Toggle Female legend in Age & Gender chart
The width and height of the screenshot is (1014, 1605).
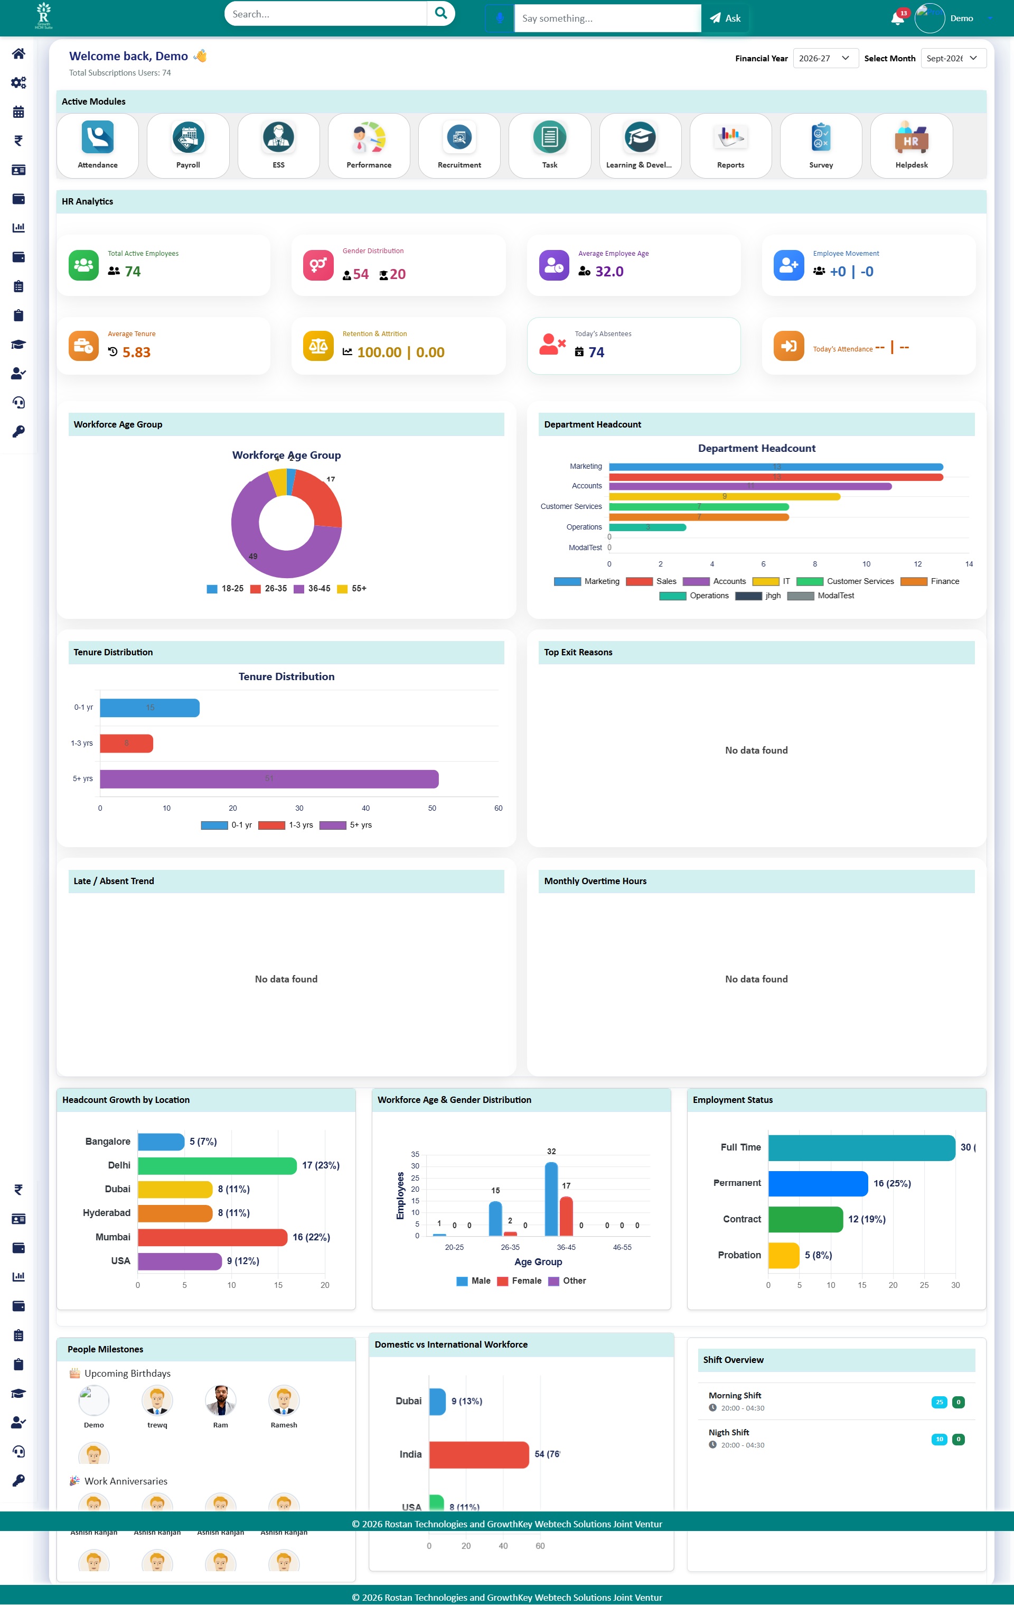tap(519, 1281)
